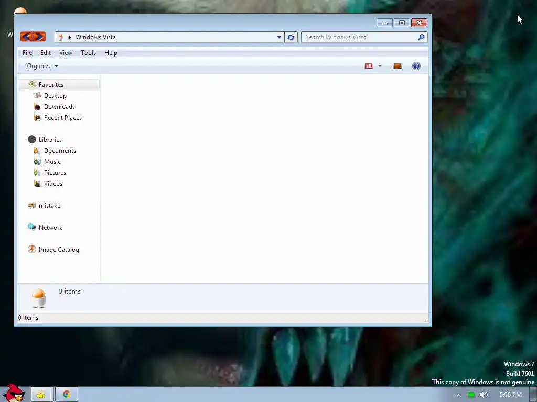Open the Edit menu
Viewport: 537px width, 402px height.
pos(46,53)
